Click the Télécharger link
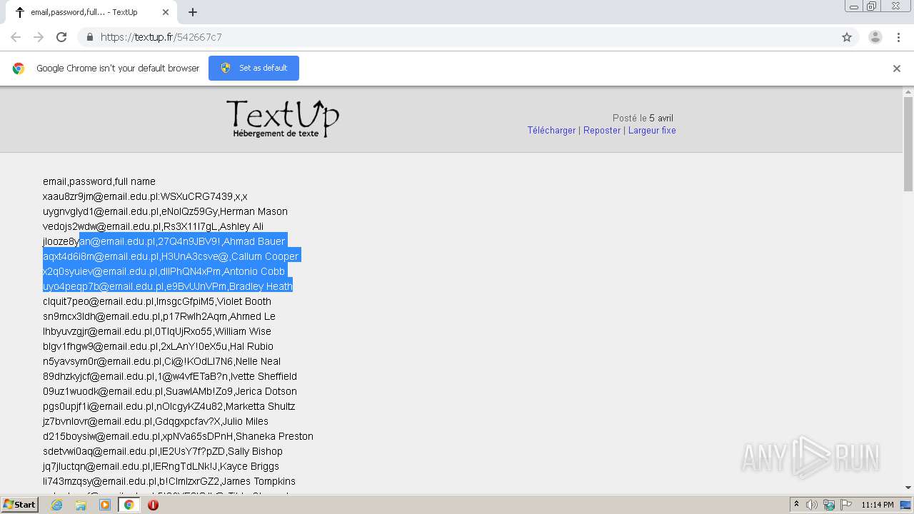 [x=551, y=131]
